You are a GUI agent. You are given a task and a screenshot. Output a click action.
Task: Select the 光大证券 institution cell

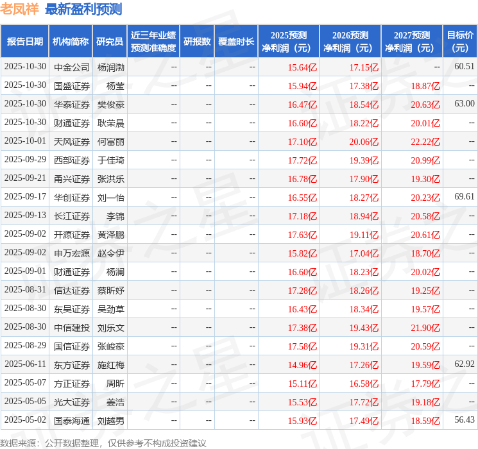coord(72,402)
